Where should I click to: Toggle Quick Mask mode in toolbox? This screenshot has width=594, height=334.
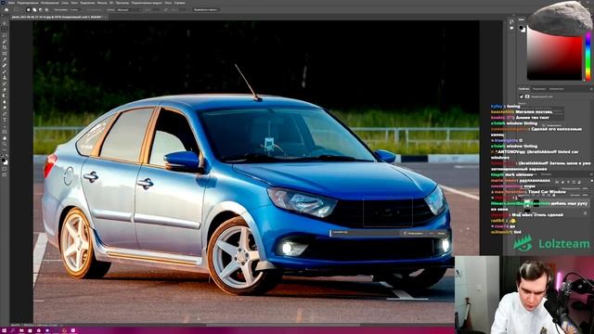(x=5, y=169)
